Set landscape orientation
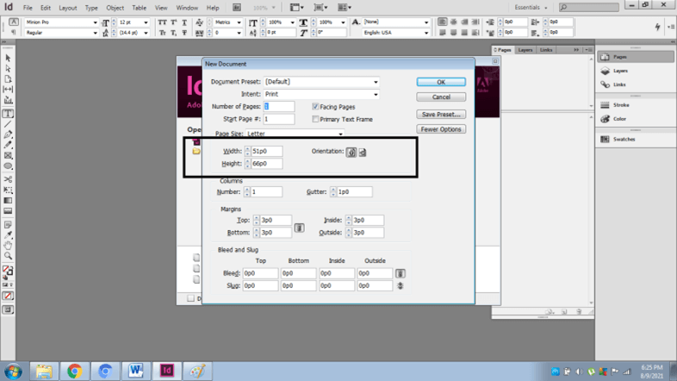This screenshot has width=677, height=381. [x=363, y=152]
